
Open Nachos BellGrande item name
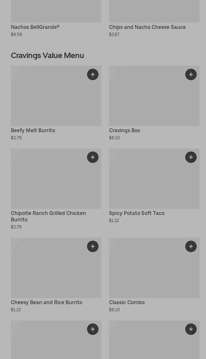click(x=35, y=27)
